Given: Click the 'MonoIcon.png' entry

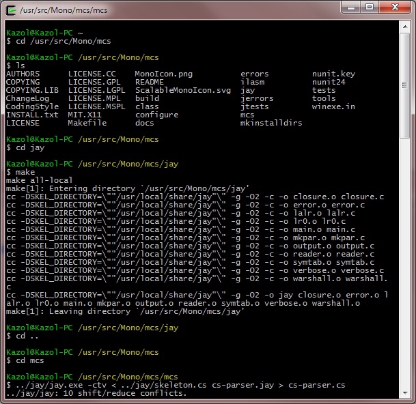Looking at the screenshot, I should coord(164,74).
